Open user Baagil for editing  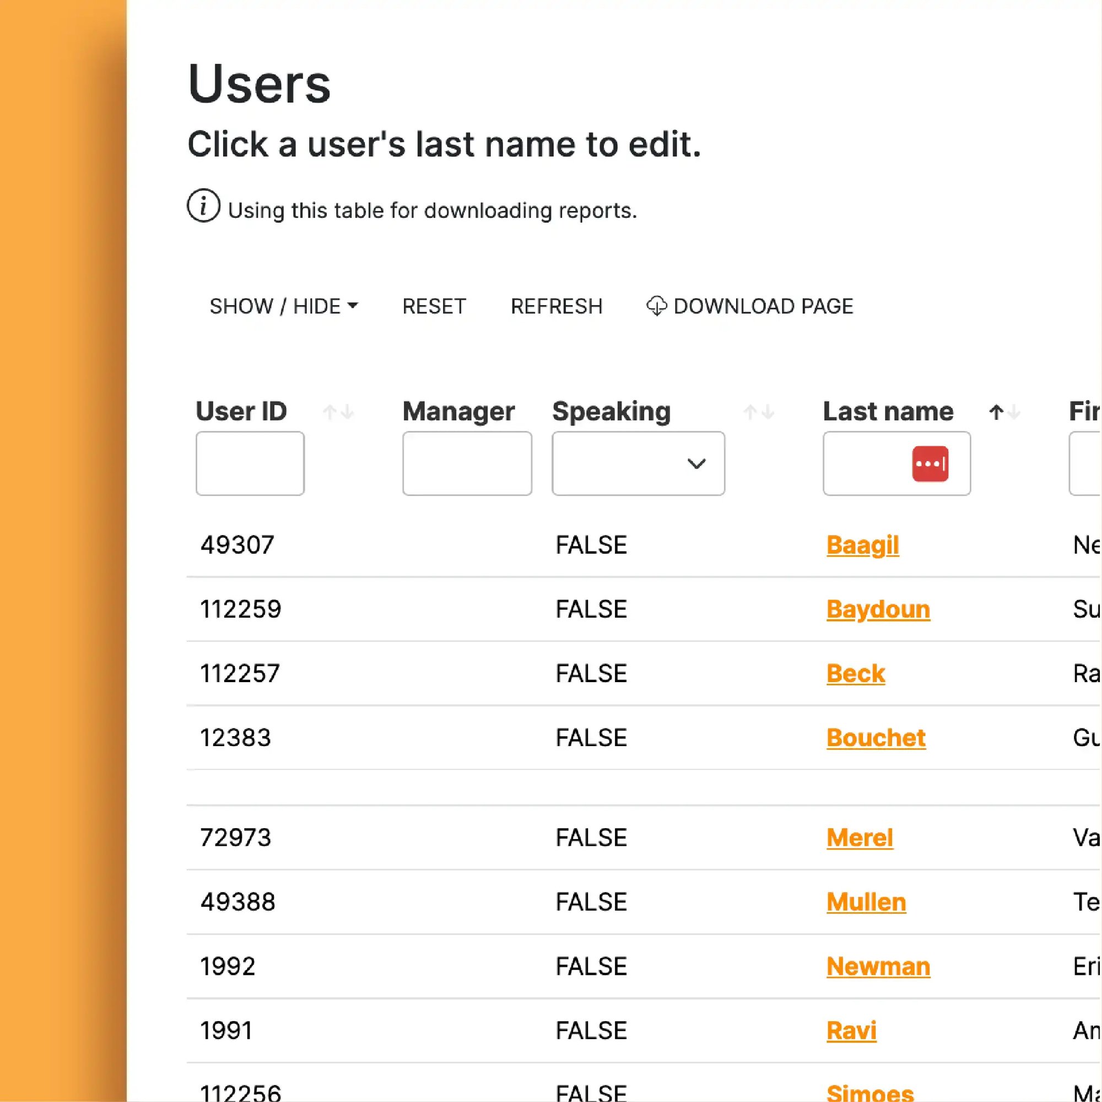862,545
